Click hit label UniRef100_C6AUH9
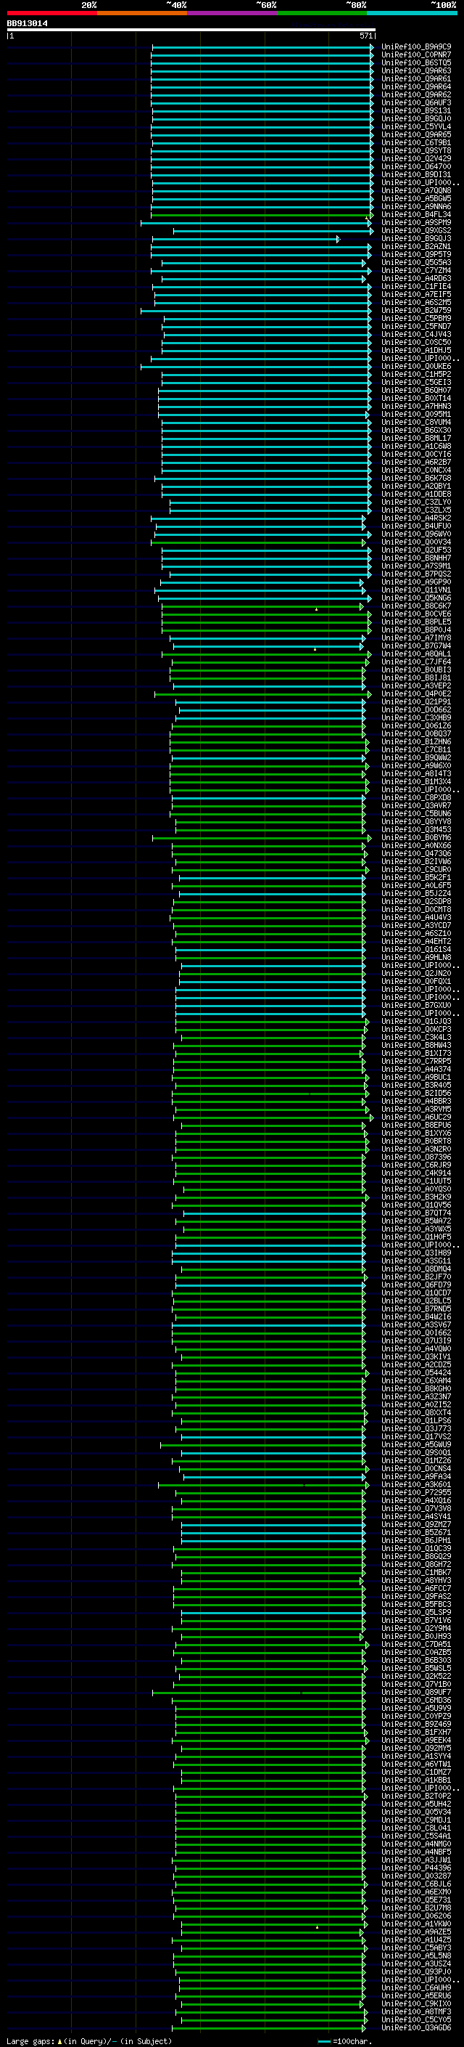 [415, 1987]
